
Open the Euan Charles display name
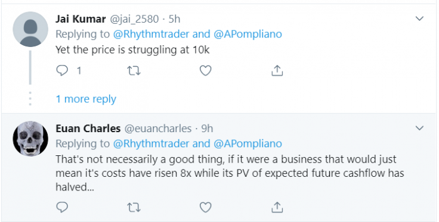click(88, 129)
